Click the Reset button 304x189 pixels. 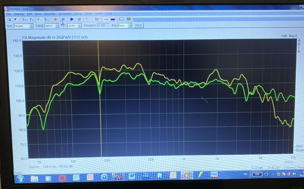coord(139,25)
